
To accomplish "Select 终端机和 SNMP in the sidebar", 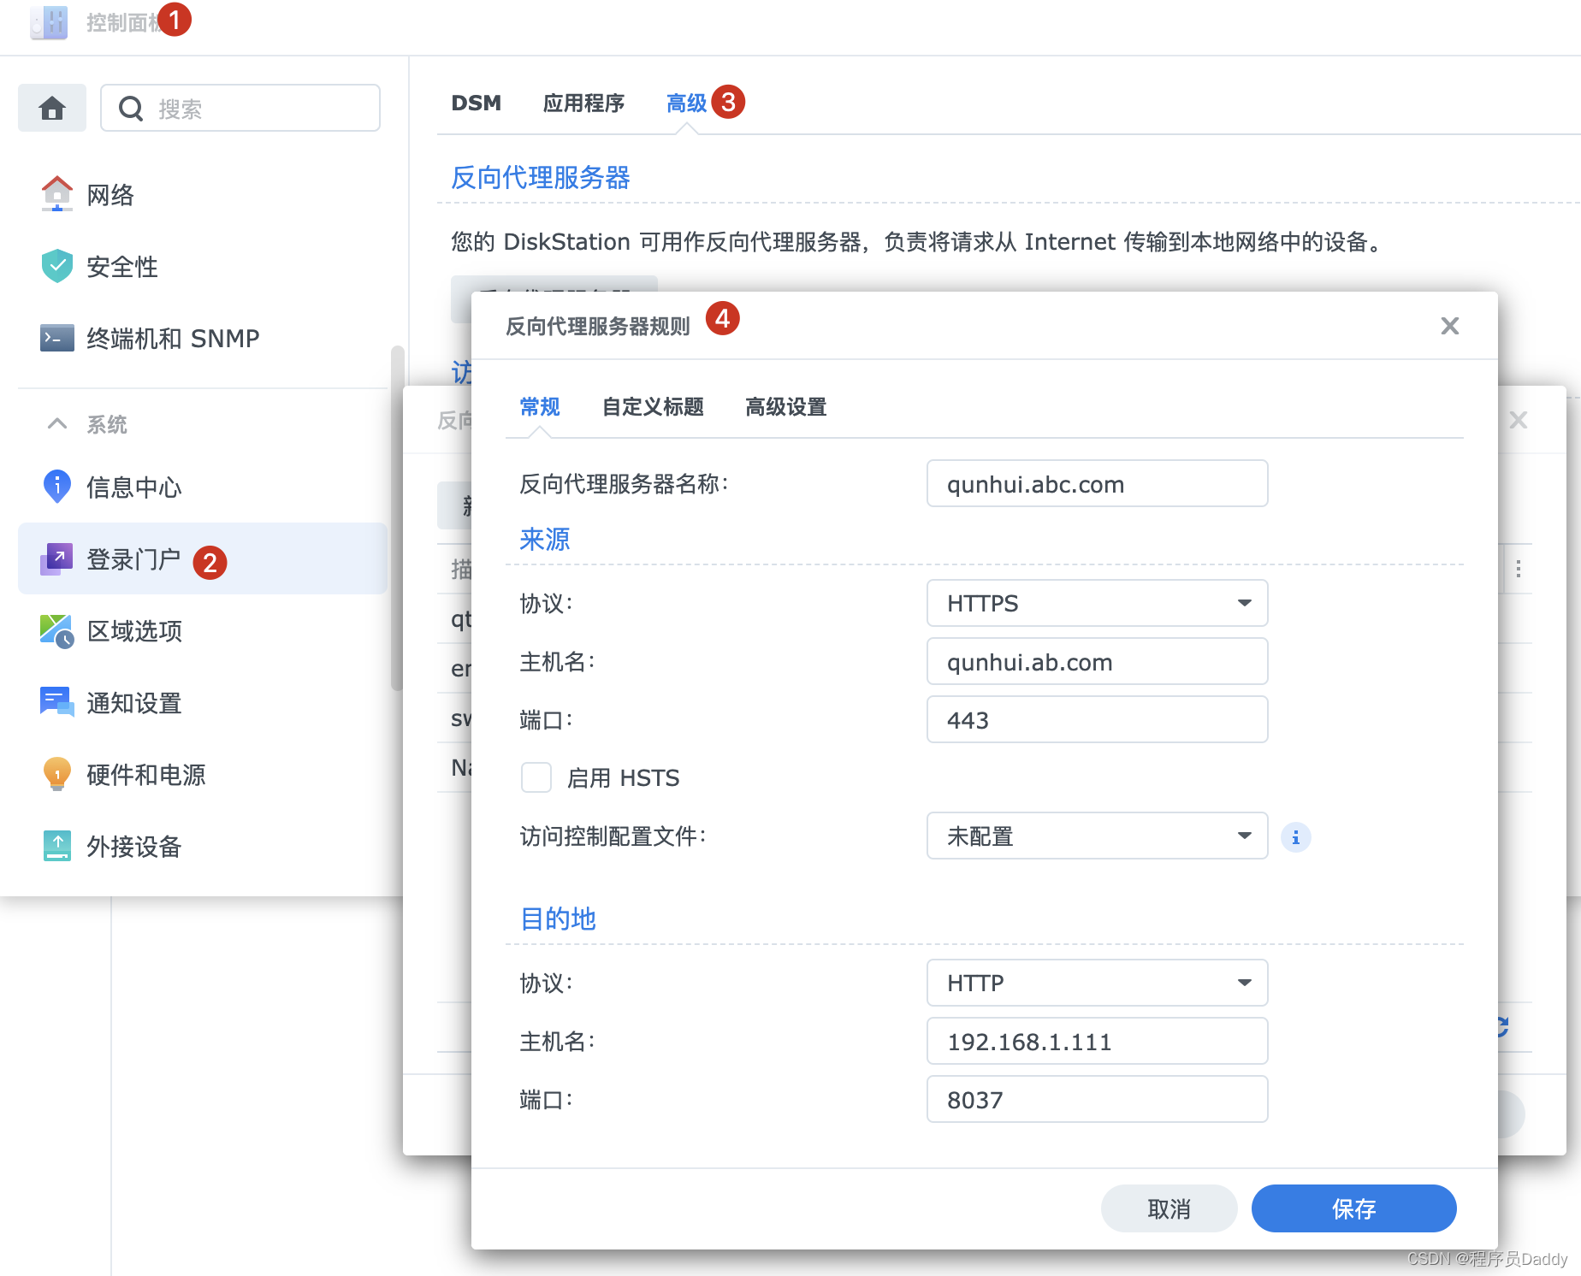I will pos(203,338).
